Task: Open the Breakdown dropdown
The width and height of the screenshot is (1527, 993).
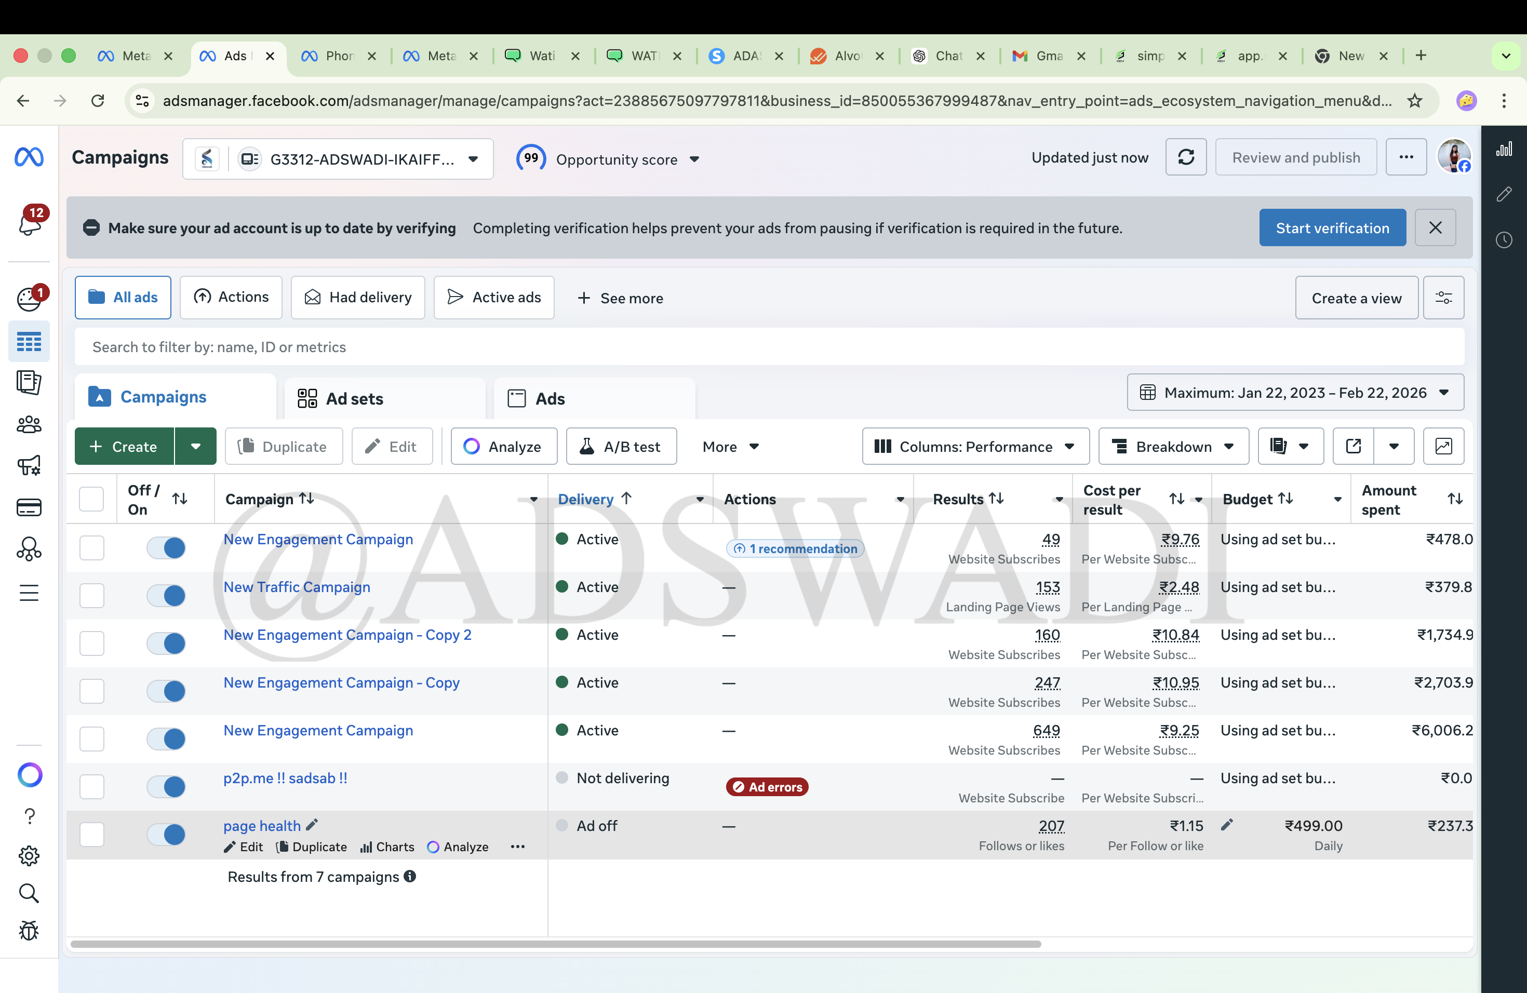Action: [1173, 446]
